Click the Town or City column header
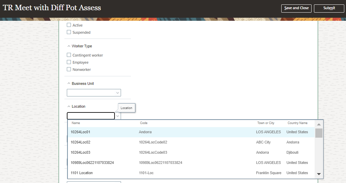 tap(266, 123)
